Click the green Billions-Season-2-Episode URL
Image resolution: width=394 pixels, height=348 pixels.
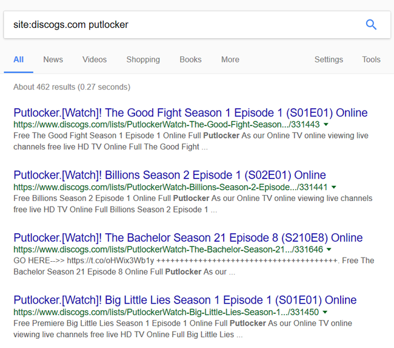(x=170, y=187)
